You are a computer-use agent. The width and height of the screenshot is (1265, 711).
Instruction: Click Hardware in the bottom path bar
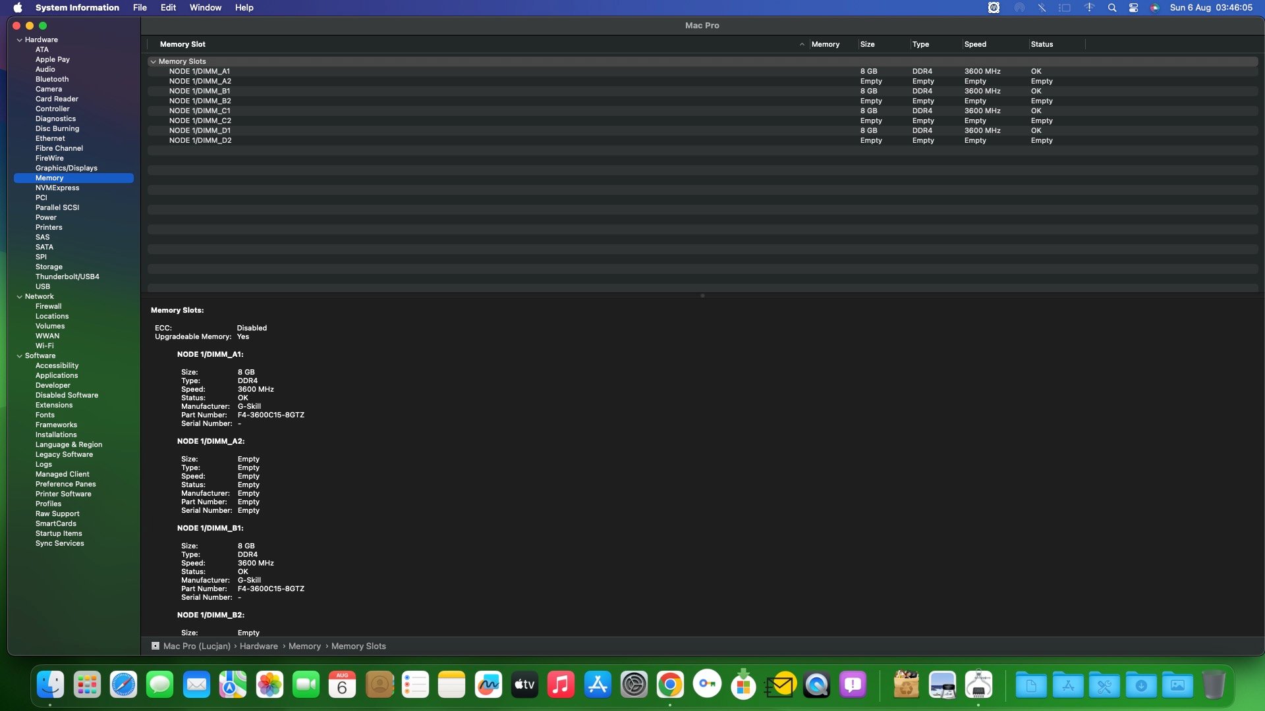pos(258,646)
